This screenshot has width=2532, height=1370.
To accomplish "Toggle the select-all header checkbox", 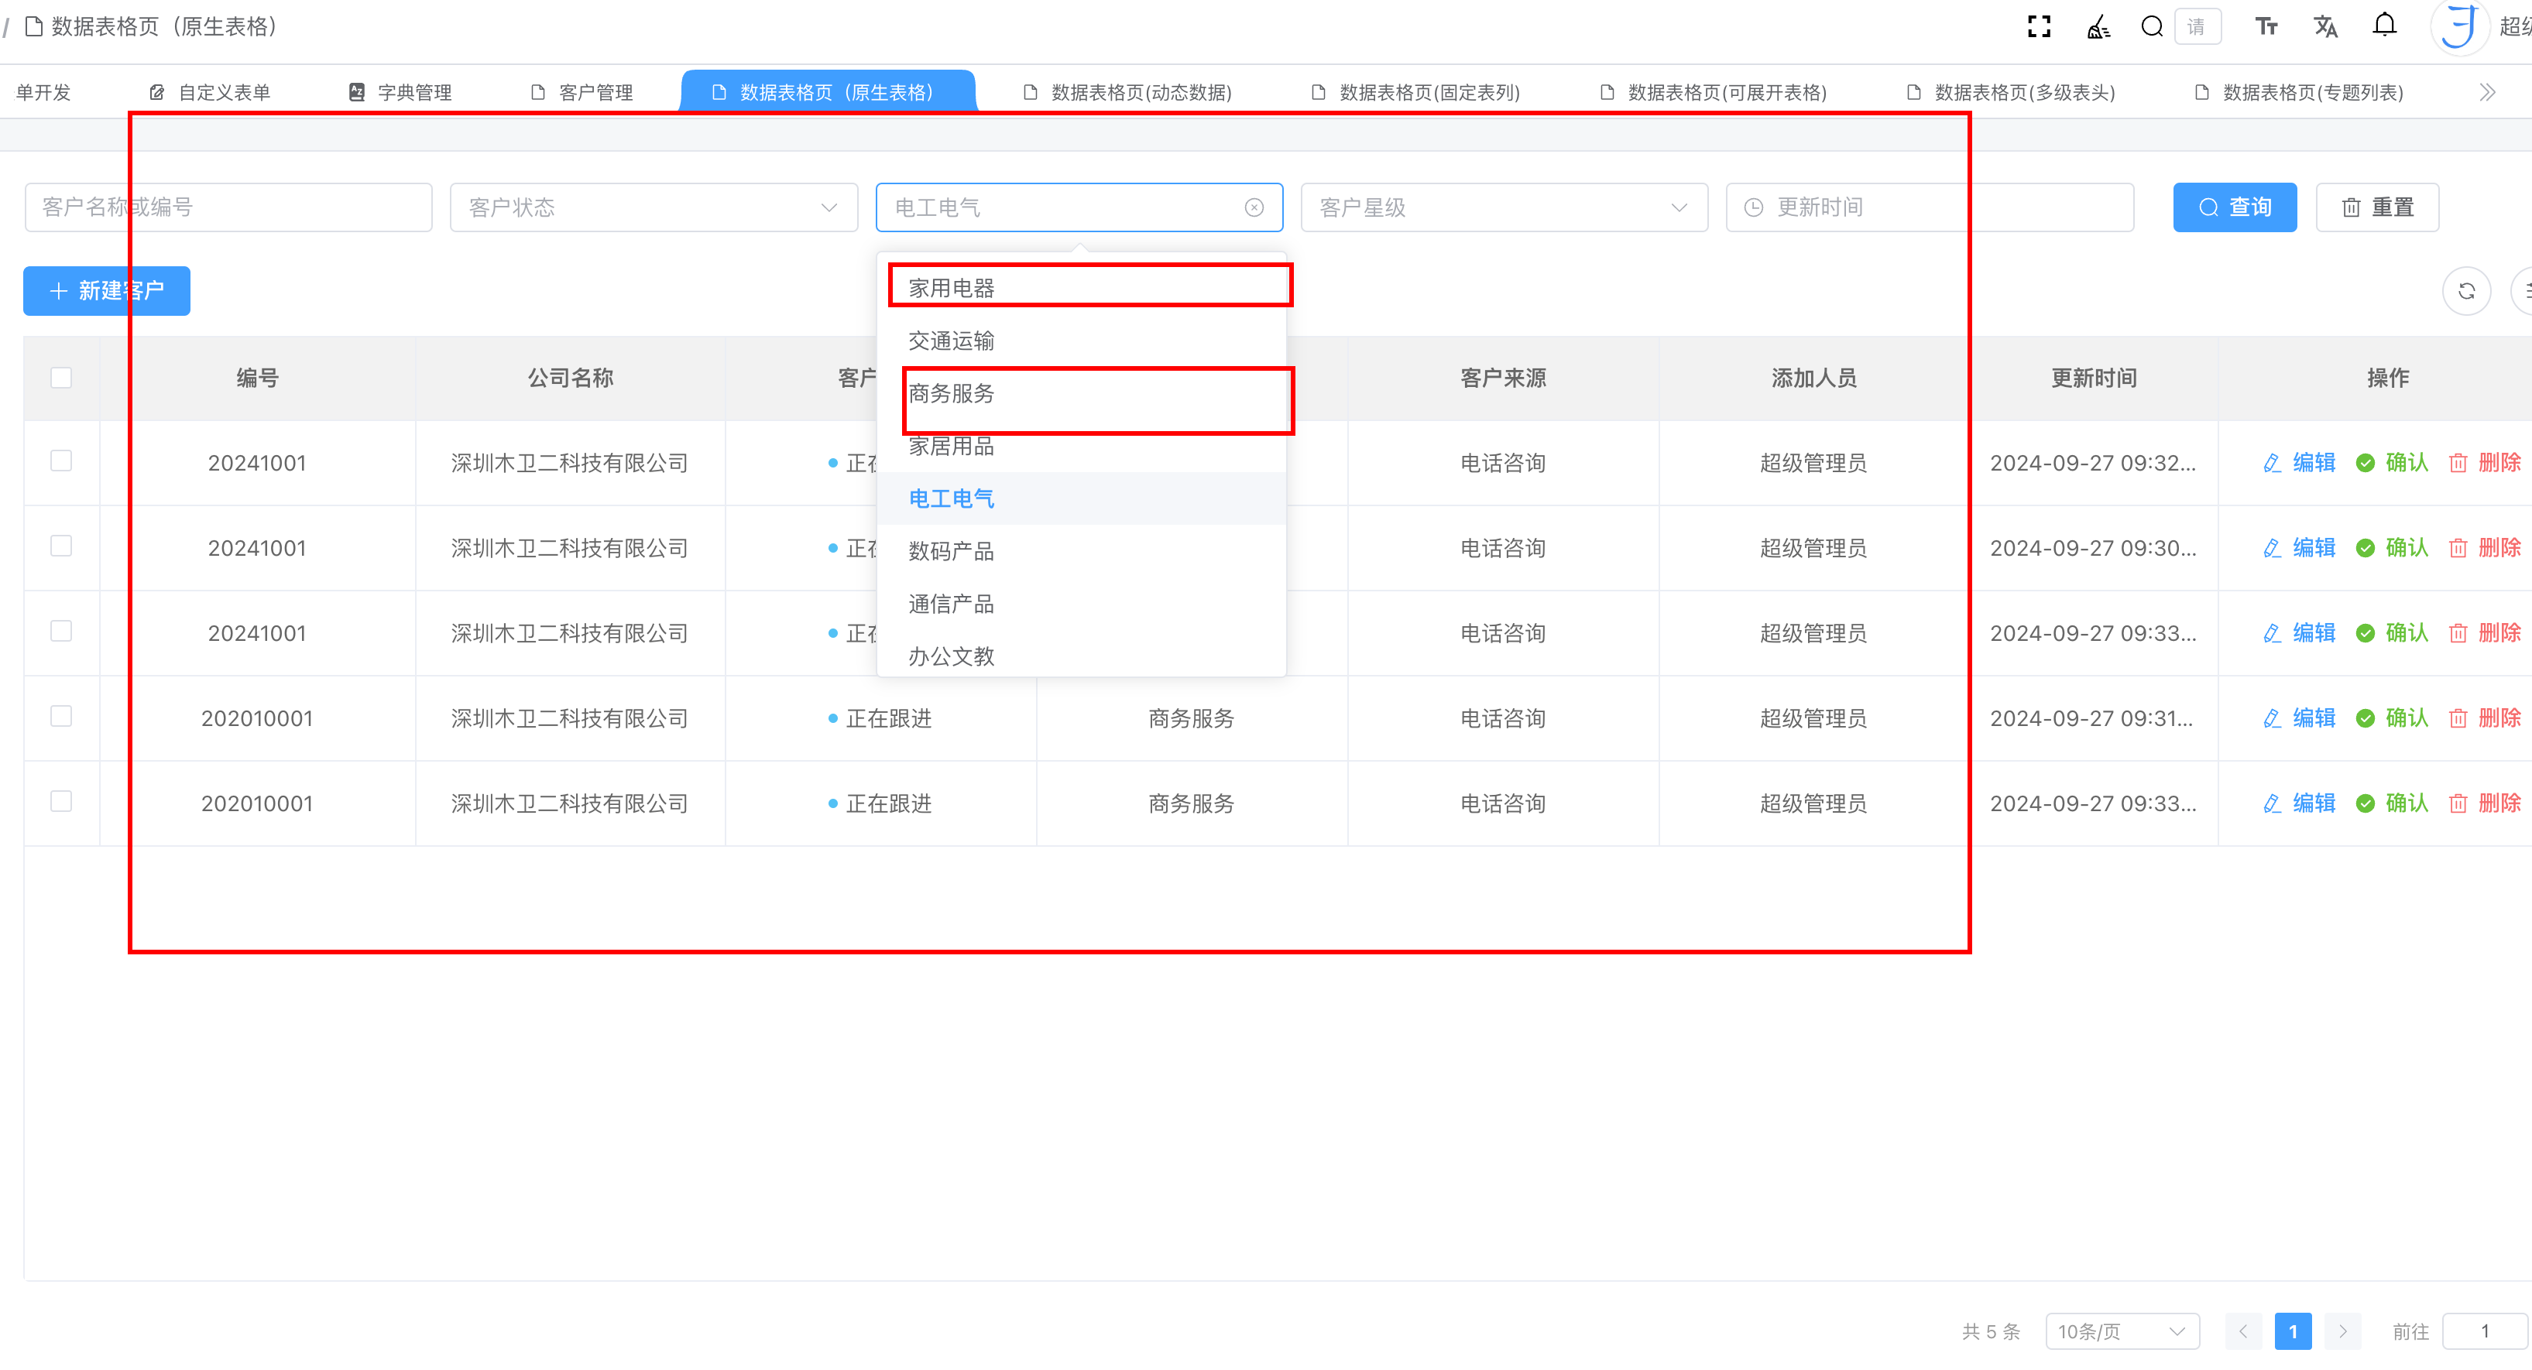I will (61, 378).
